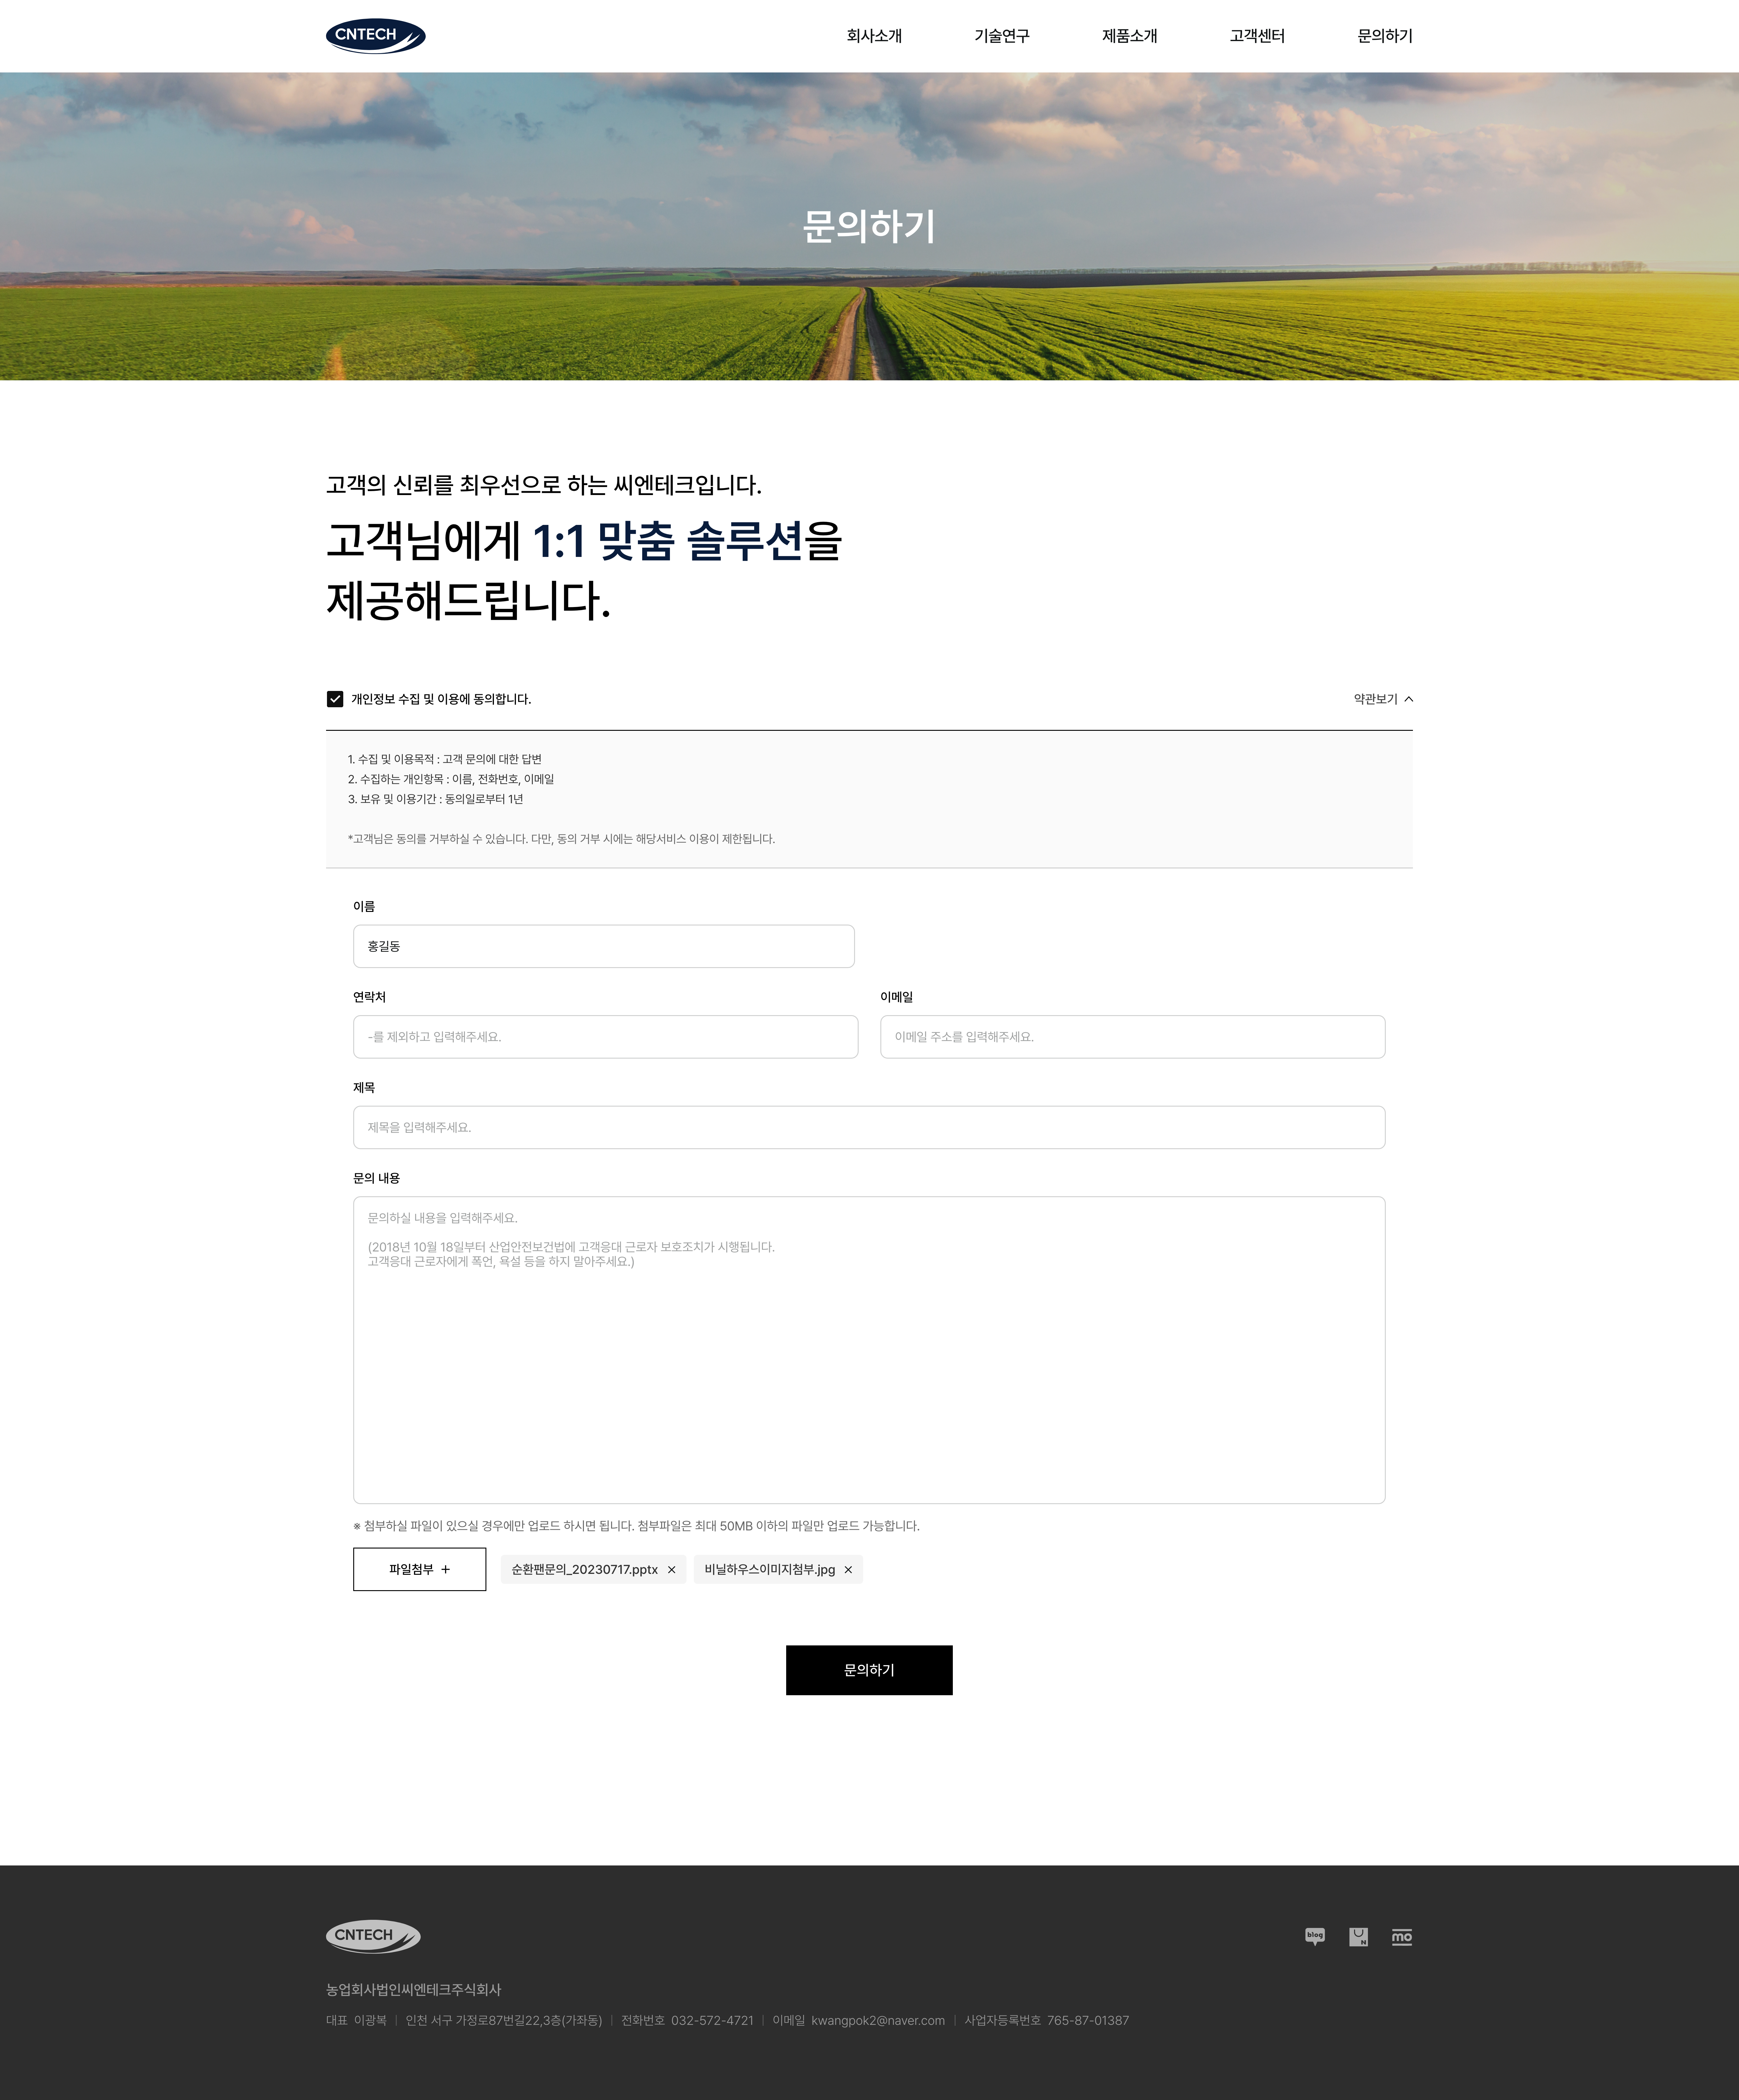The width and height of the screenshot is (1739, 2100).
Task: Open the 회사소개 menu
Action: coord(874,36)
